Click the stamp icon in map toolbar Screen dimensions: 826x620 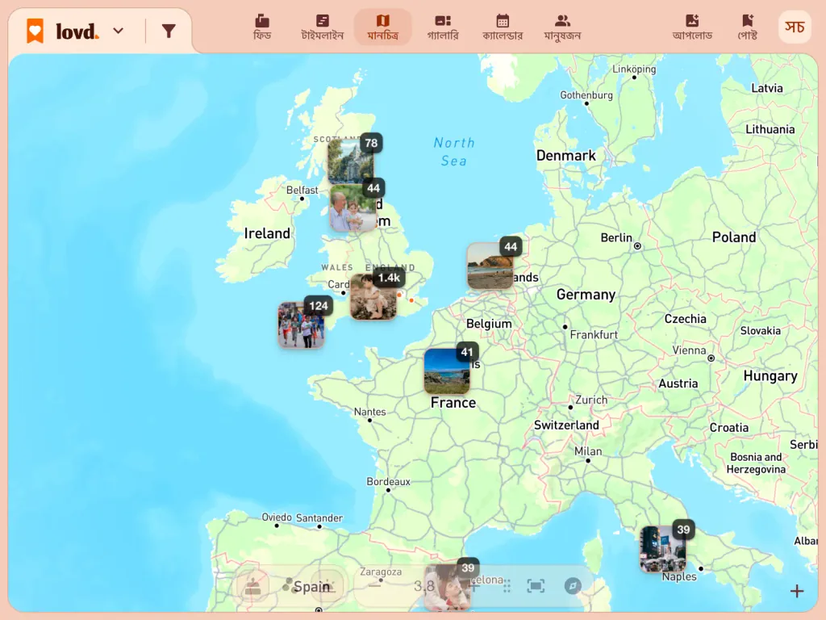pos(252,586)
